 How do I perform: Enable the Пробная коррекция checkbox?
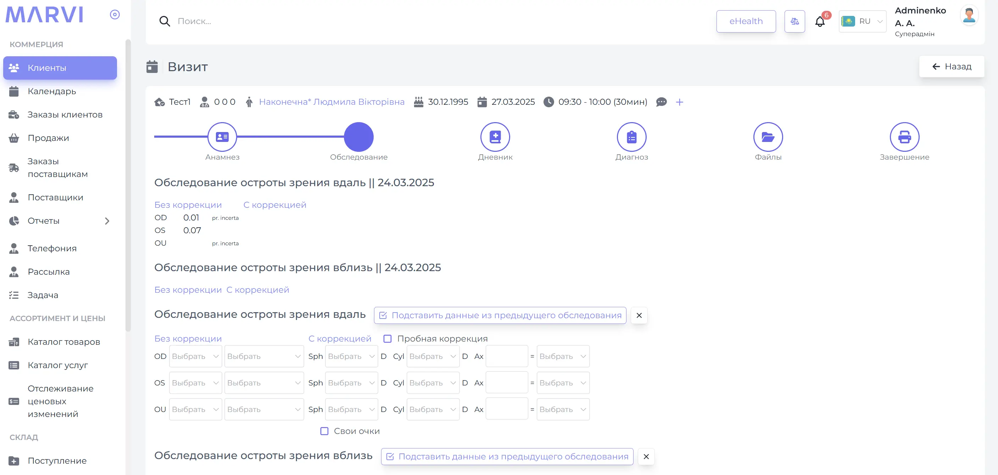pyautogui.click(x=388, y=338)
